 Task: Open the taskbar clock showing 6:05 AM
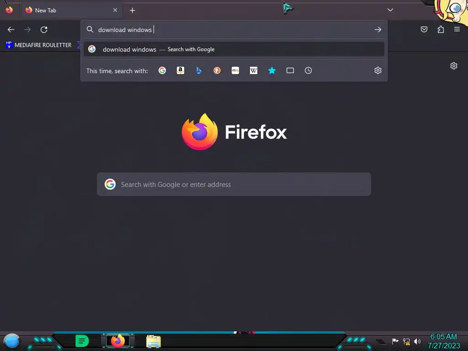point(443,341)
